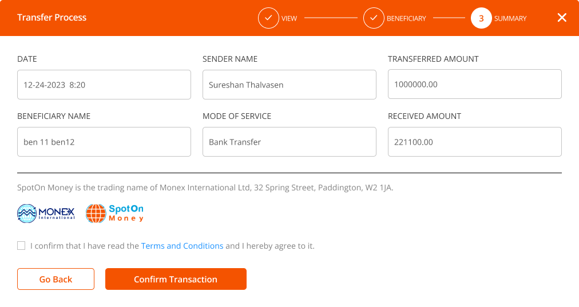Confirm Transaction with the orange button

click(x=176, y=279)
